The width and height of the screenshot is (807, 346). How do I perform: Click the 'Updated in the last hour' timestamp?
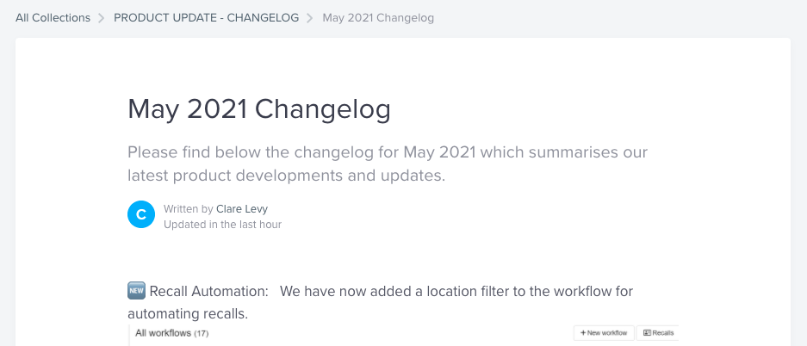pyautogui.click(x=222, y=225)
